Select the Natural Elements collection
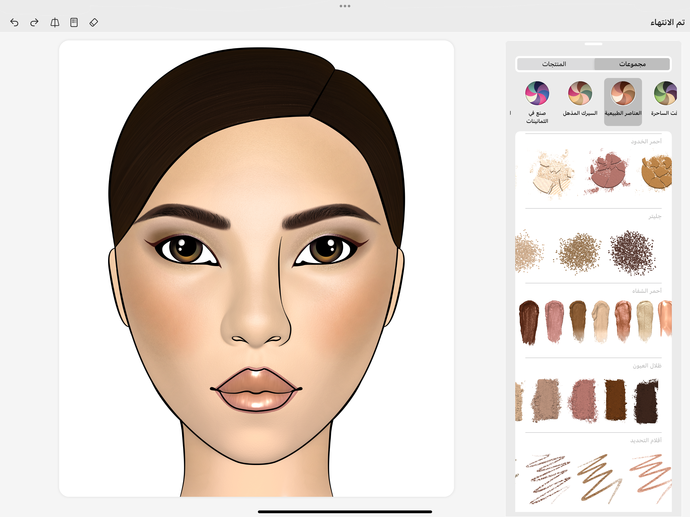690x517 pixels. tap(623, 94)
